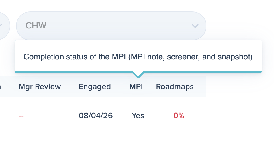
Task: Click the red dashes under Mgr Review
Action: [21, 116]
